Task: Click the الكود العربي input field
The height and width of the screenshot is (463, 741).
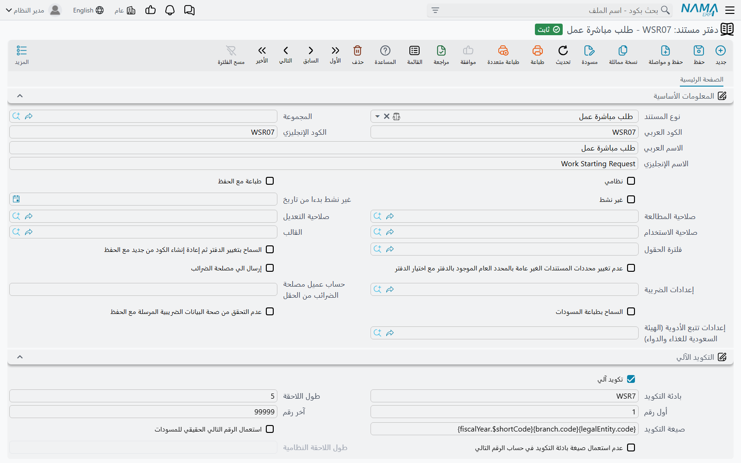Action: point(504,132)
